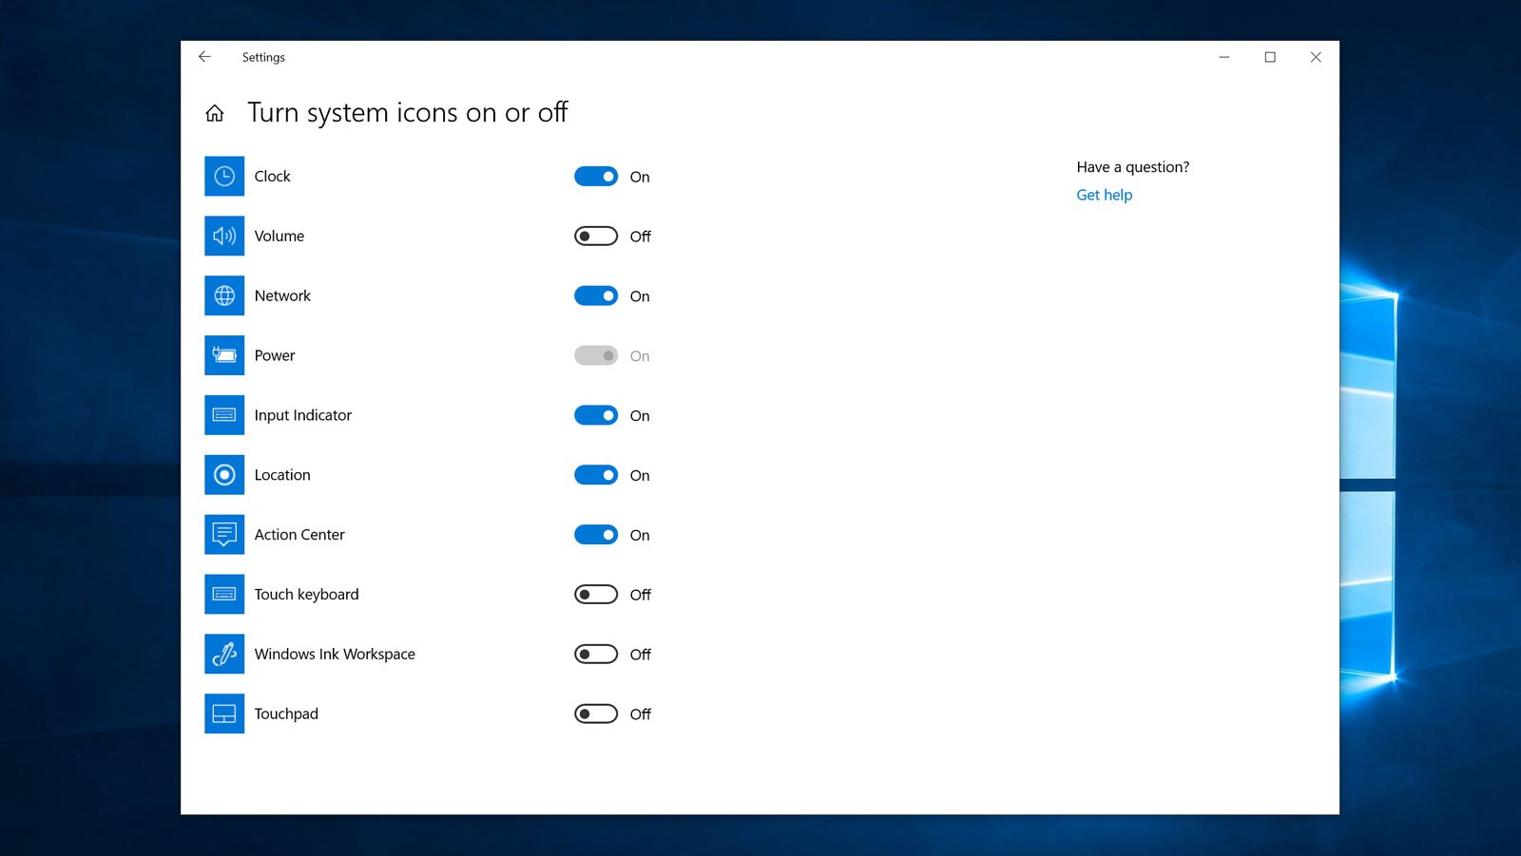This screenshot has width=1521, height=856.
Task: Click the Location icon
Action: click(223, 474)
